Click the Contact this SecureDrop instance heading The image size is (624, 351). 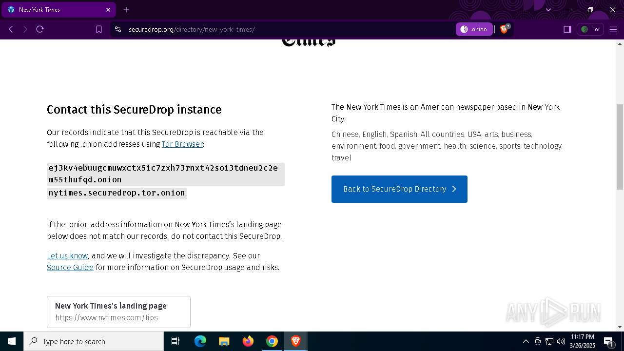(134, 110)
